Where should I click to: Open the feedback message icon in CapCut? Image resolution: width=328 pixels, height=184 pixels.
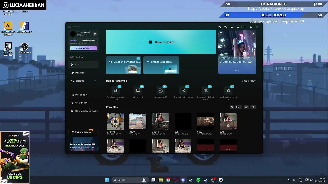232,27
